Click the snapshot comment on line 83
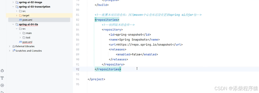This screenshot has height=93, width=259. pos(118,25)
